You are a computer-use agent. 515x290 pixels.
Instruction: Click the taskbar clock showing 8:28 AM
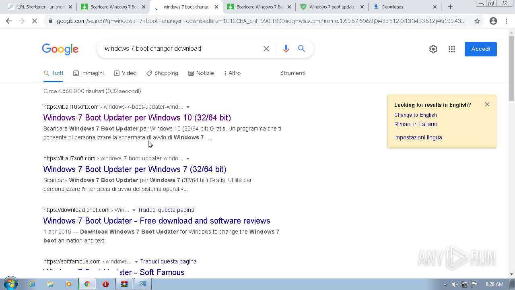point(494,284)
